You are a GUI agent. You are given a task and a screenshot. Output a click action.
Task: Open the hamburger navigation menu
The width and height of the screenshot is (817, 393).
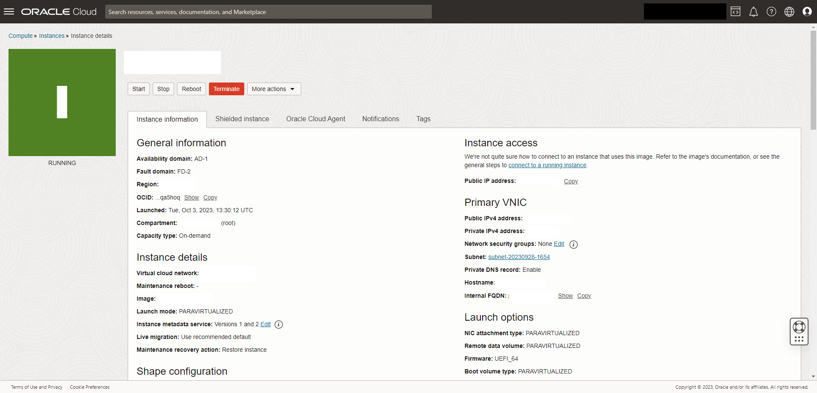(9, 11)
